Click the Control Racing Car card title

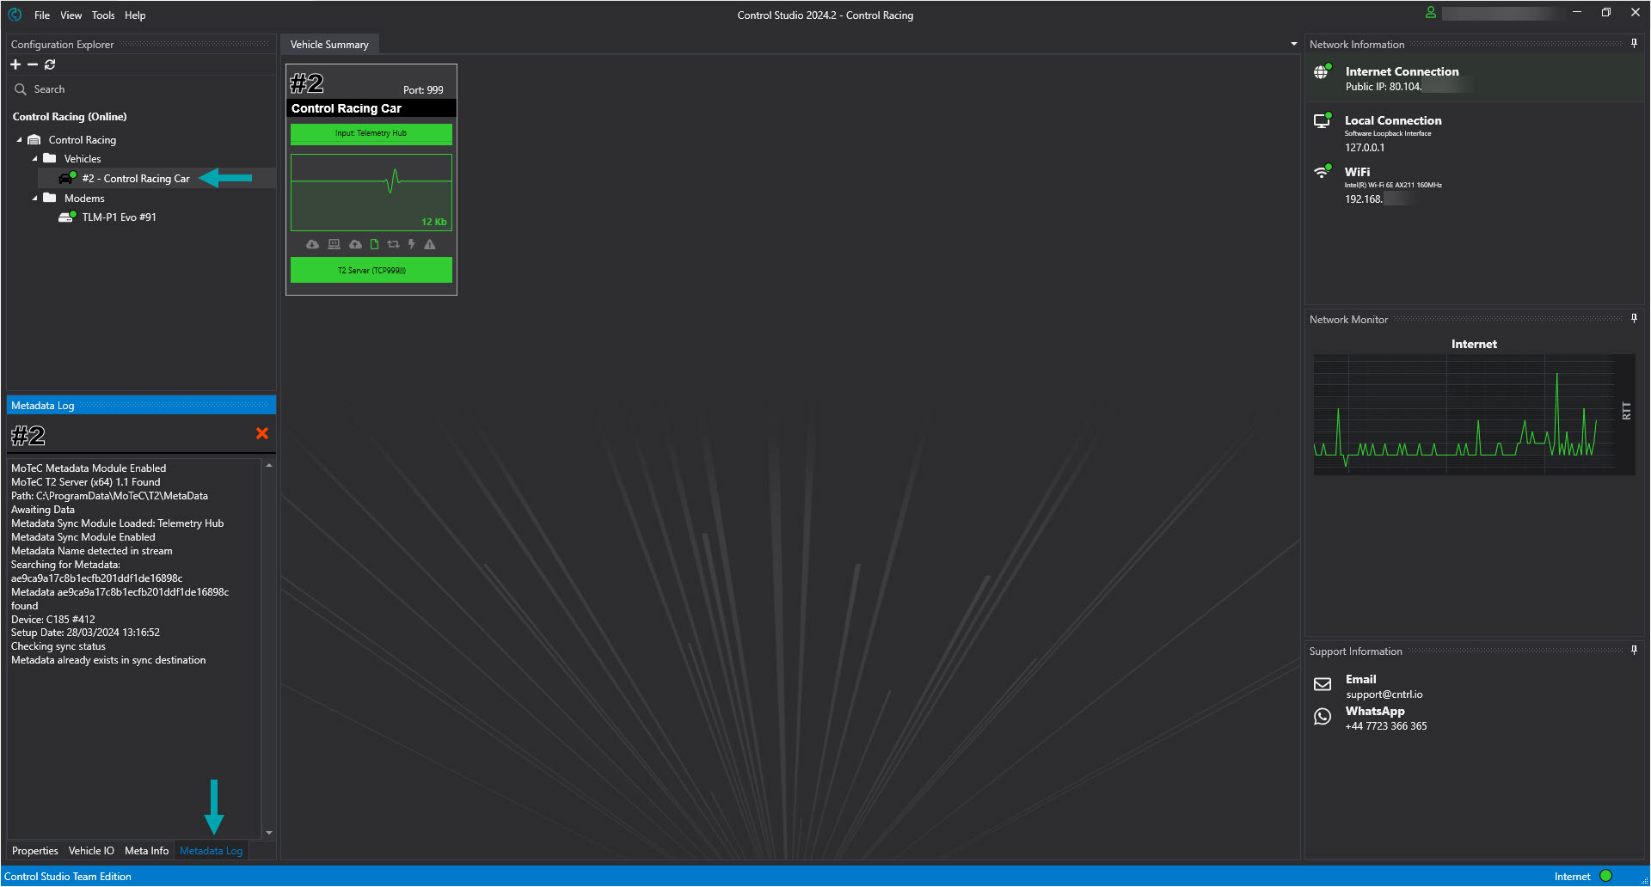coord(346,108)
